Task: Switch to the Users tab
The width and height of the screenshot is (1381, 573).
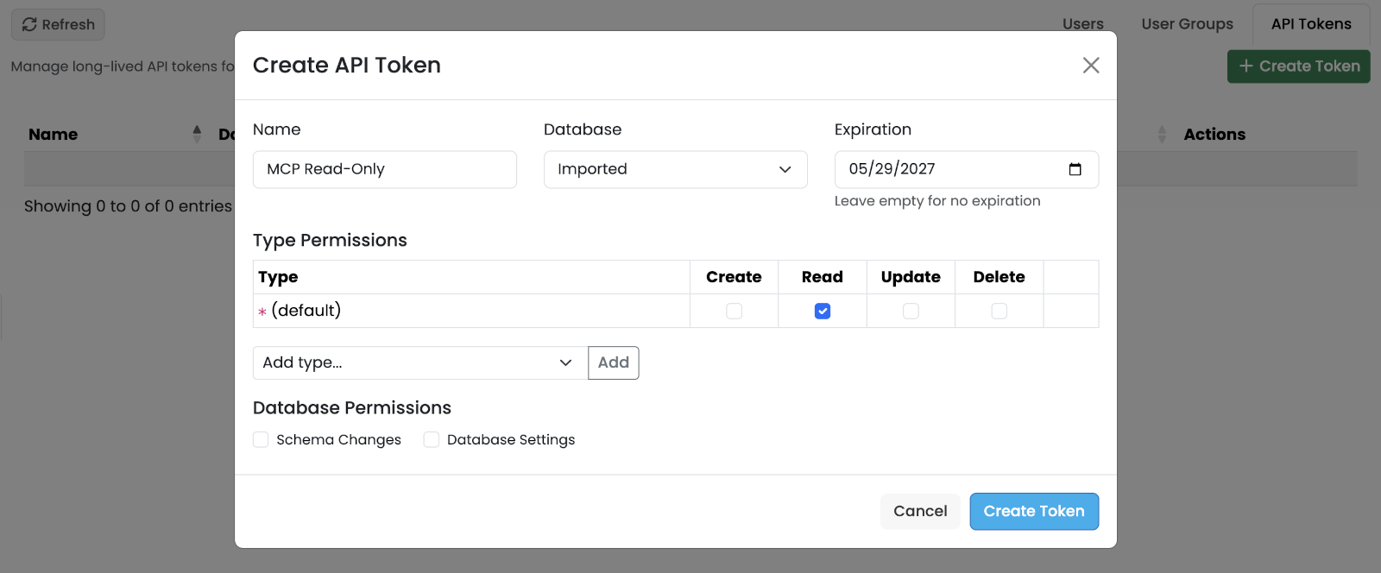Action: (x=1083, y=24)
